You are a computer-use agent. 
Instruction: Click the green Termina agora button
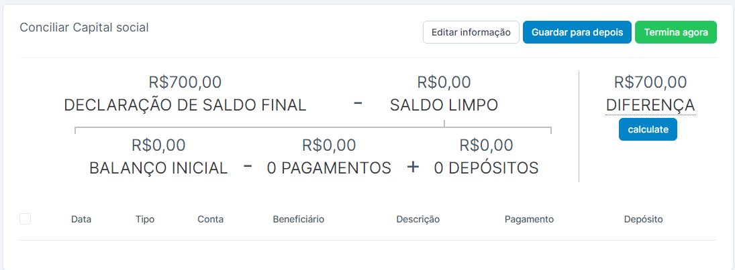coord(675,32)
